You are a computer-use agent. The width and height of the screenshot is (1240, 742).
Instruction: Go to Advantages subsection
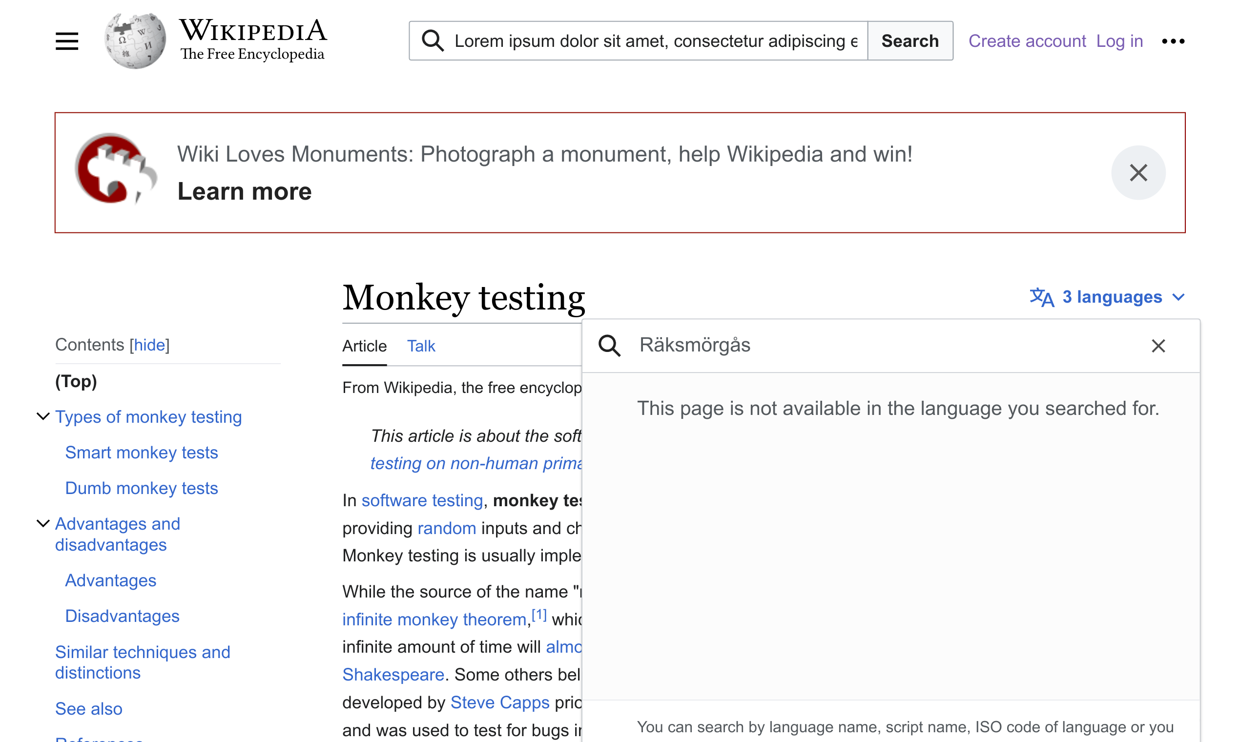110,580
